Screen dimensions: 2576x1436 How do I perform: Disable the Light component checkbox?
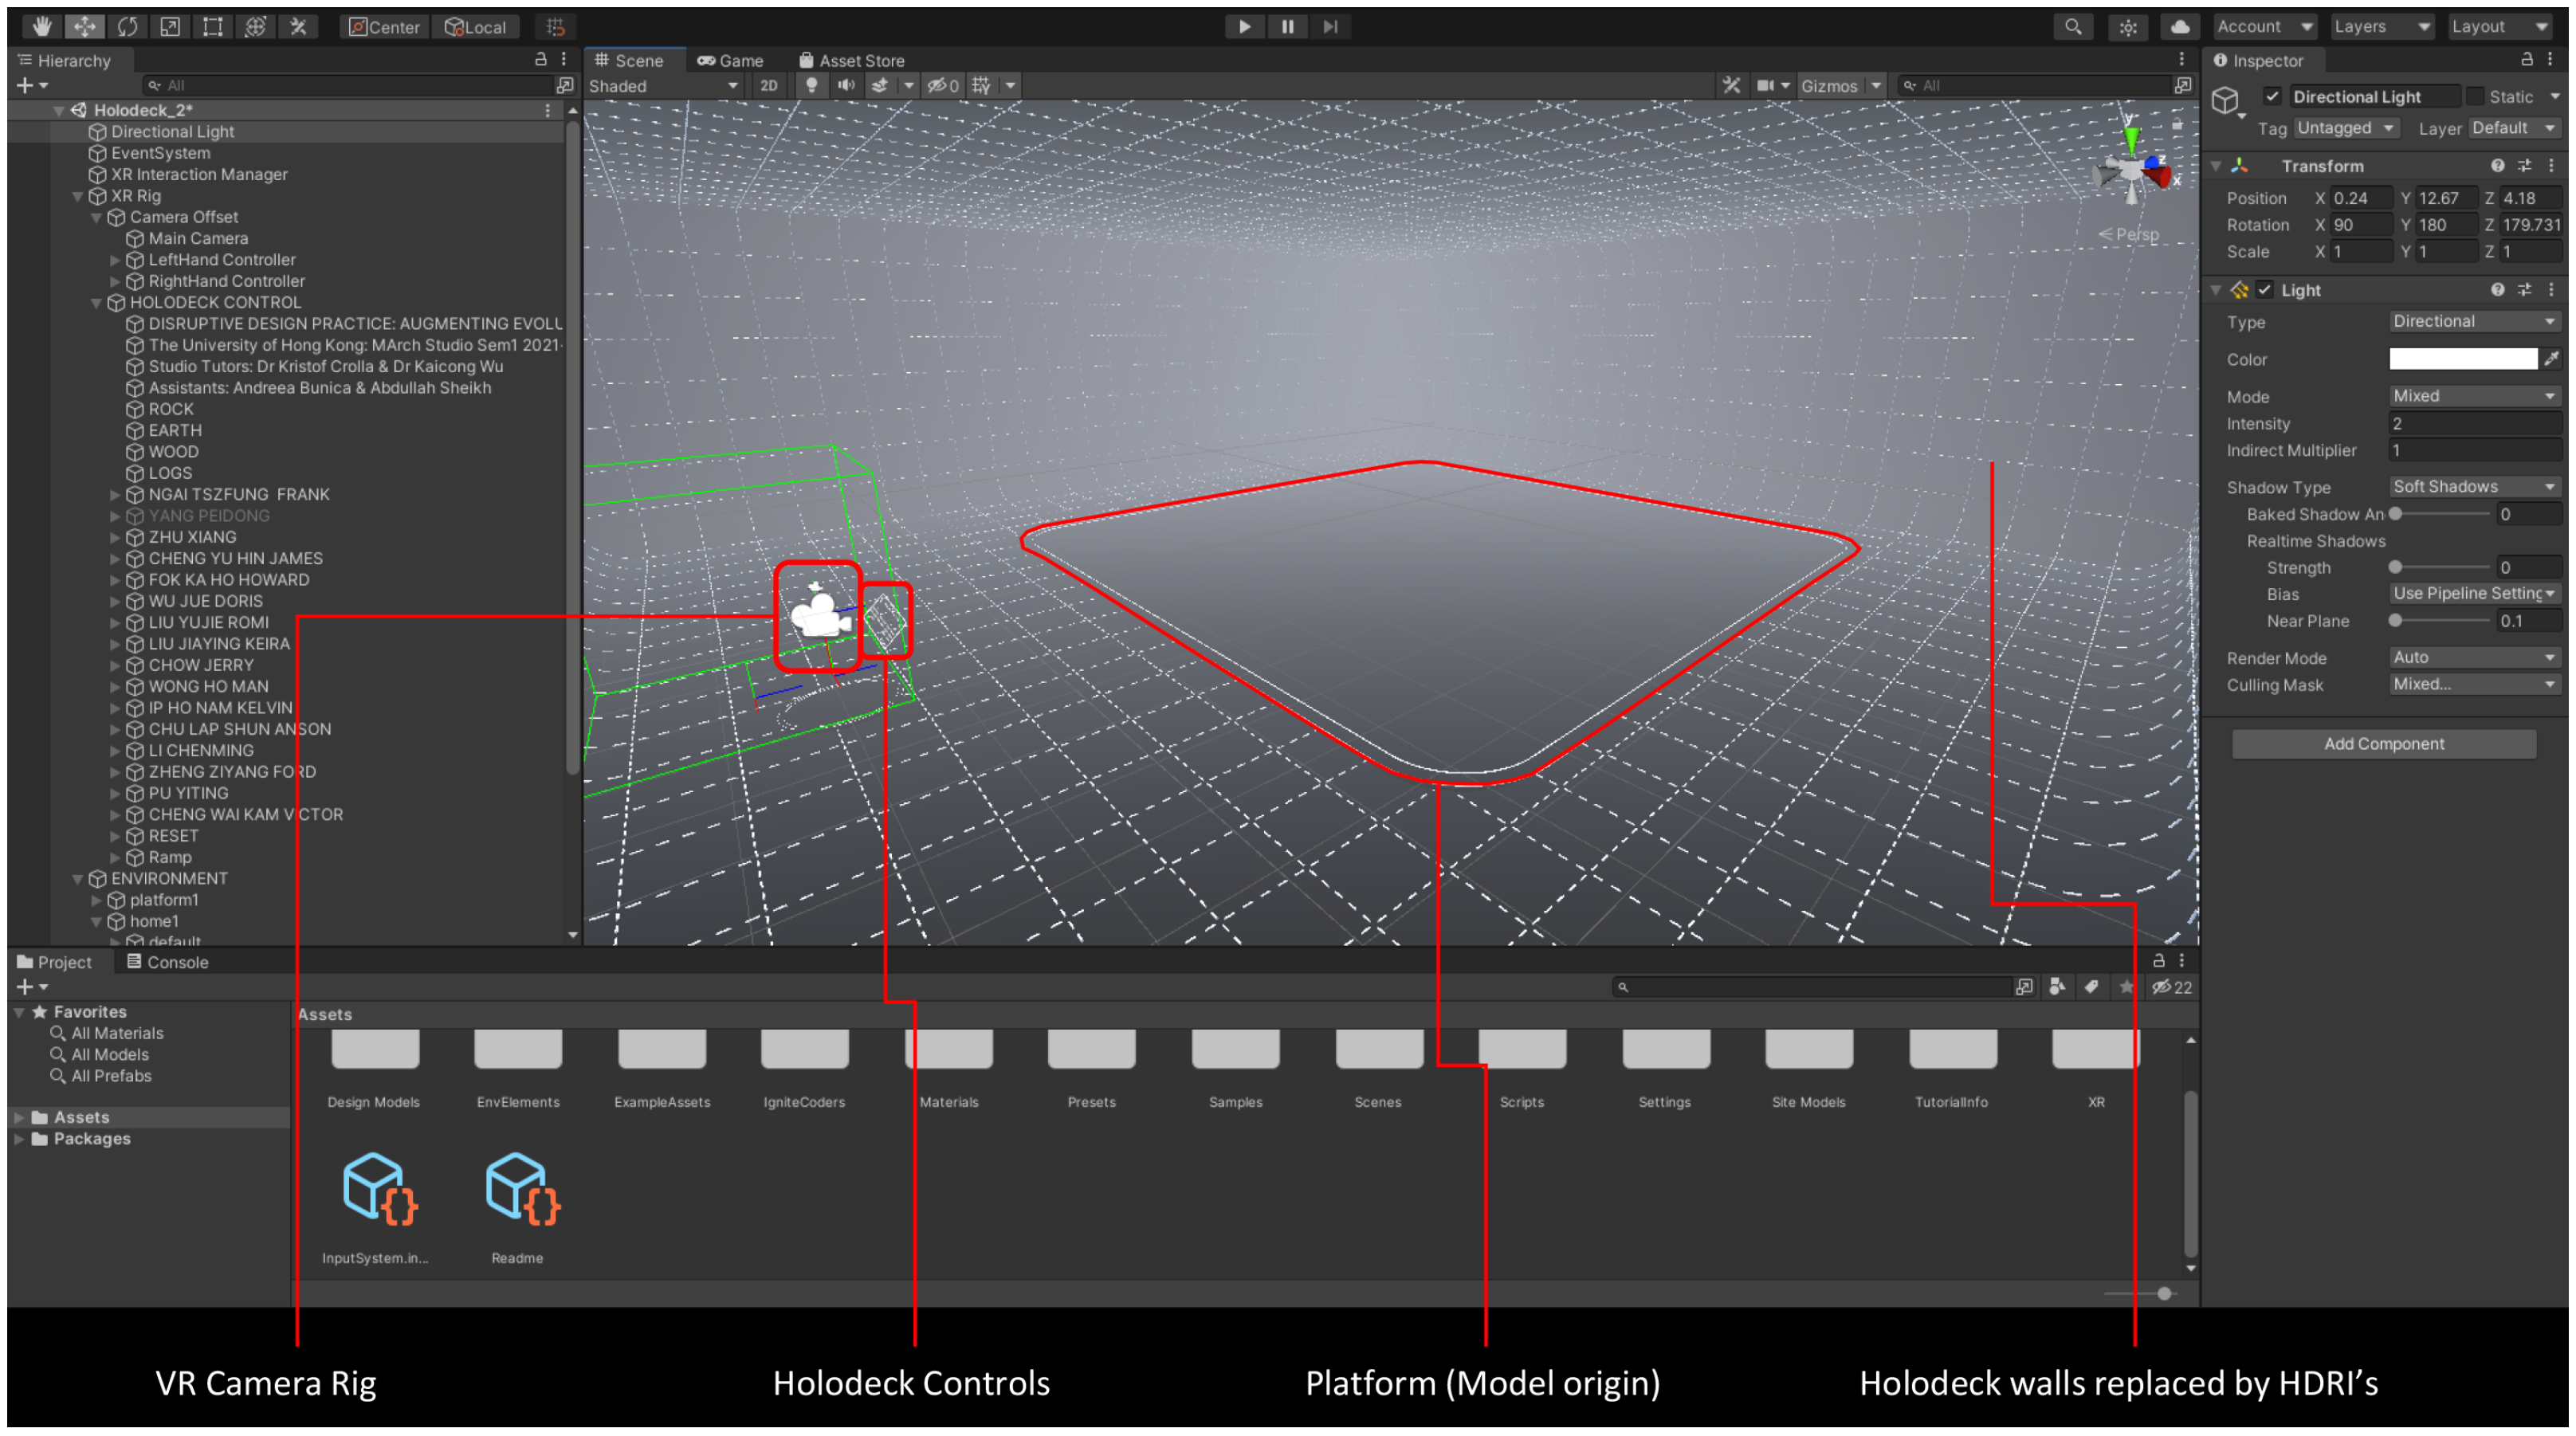(2266, 290)
